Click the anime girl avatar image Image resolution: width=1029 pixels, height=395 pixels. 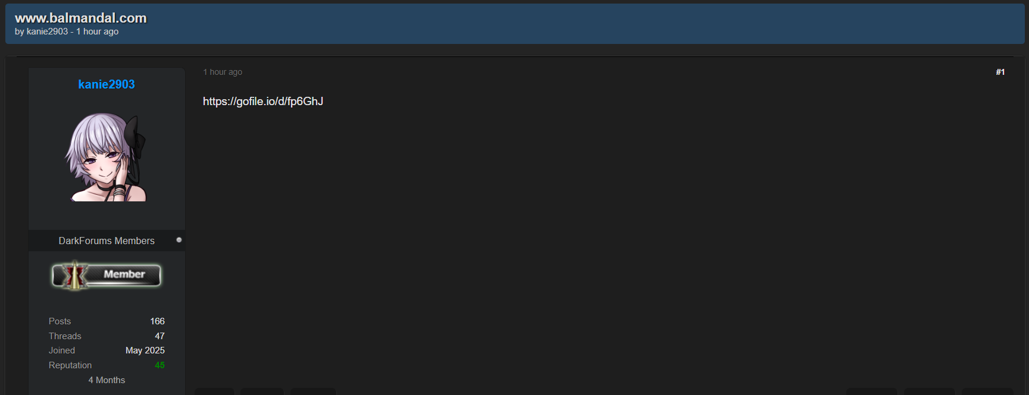click(x=106, y=157)
